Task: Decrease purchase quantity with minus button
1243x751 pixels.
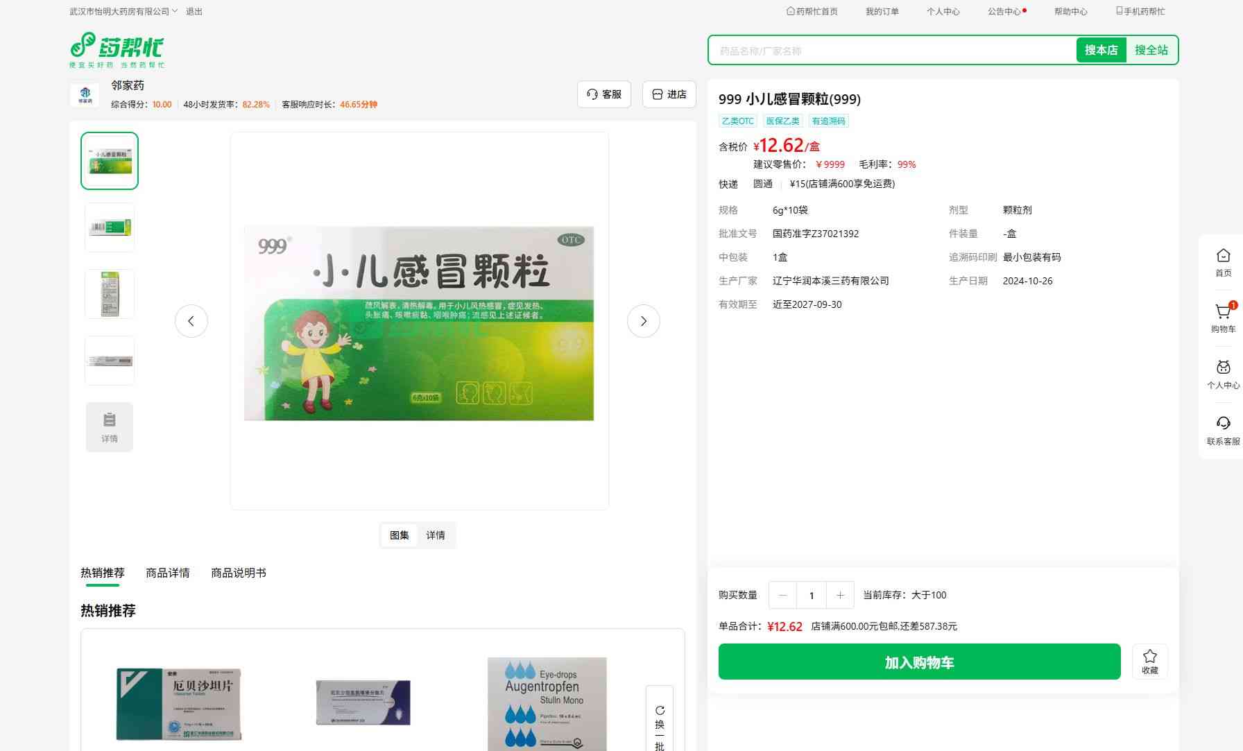Action: point(782,595)
